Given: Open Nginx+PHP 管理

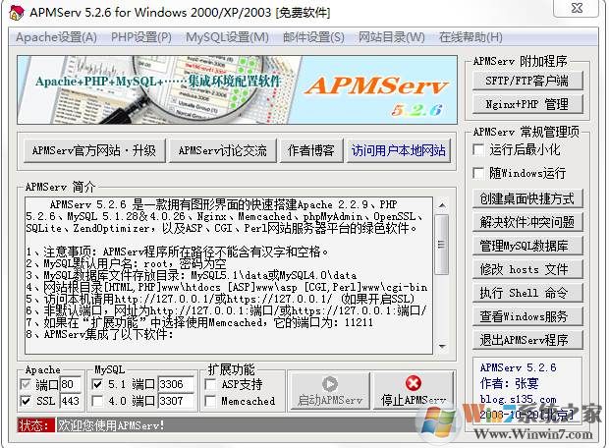Looking at the screenshot, I should click(x=527, y=104).
